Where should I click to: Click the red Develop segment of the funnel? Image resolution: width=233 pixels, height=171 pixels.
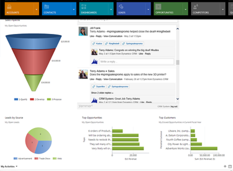34,61
